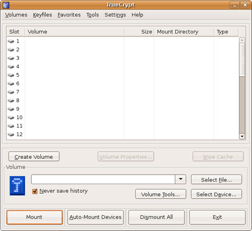Click the slot list scrollbar thumb

click(242, 60)
